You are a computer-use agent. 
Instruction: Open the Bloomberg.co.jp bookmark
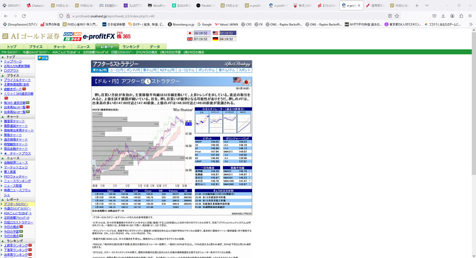[x=181, y=25]
